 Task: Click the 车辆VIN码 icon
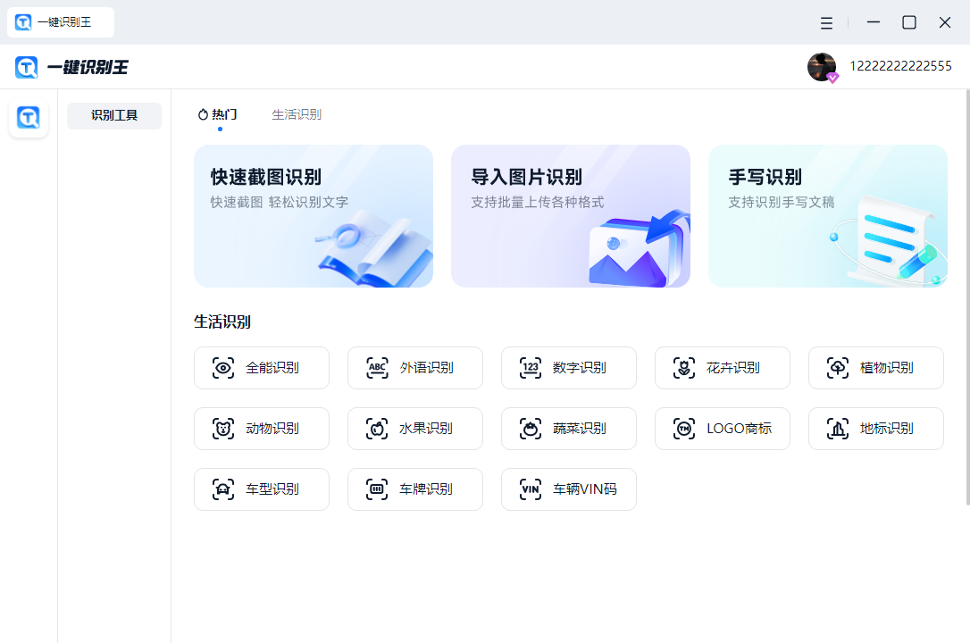531,489
